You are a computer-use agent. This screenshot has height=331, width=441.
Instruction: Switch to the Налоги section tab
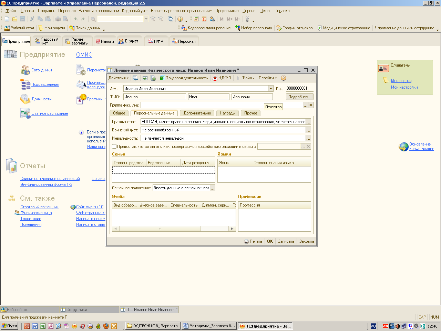coord(105,41)
